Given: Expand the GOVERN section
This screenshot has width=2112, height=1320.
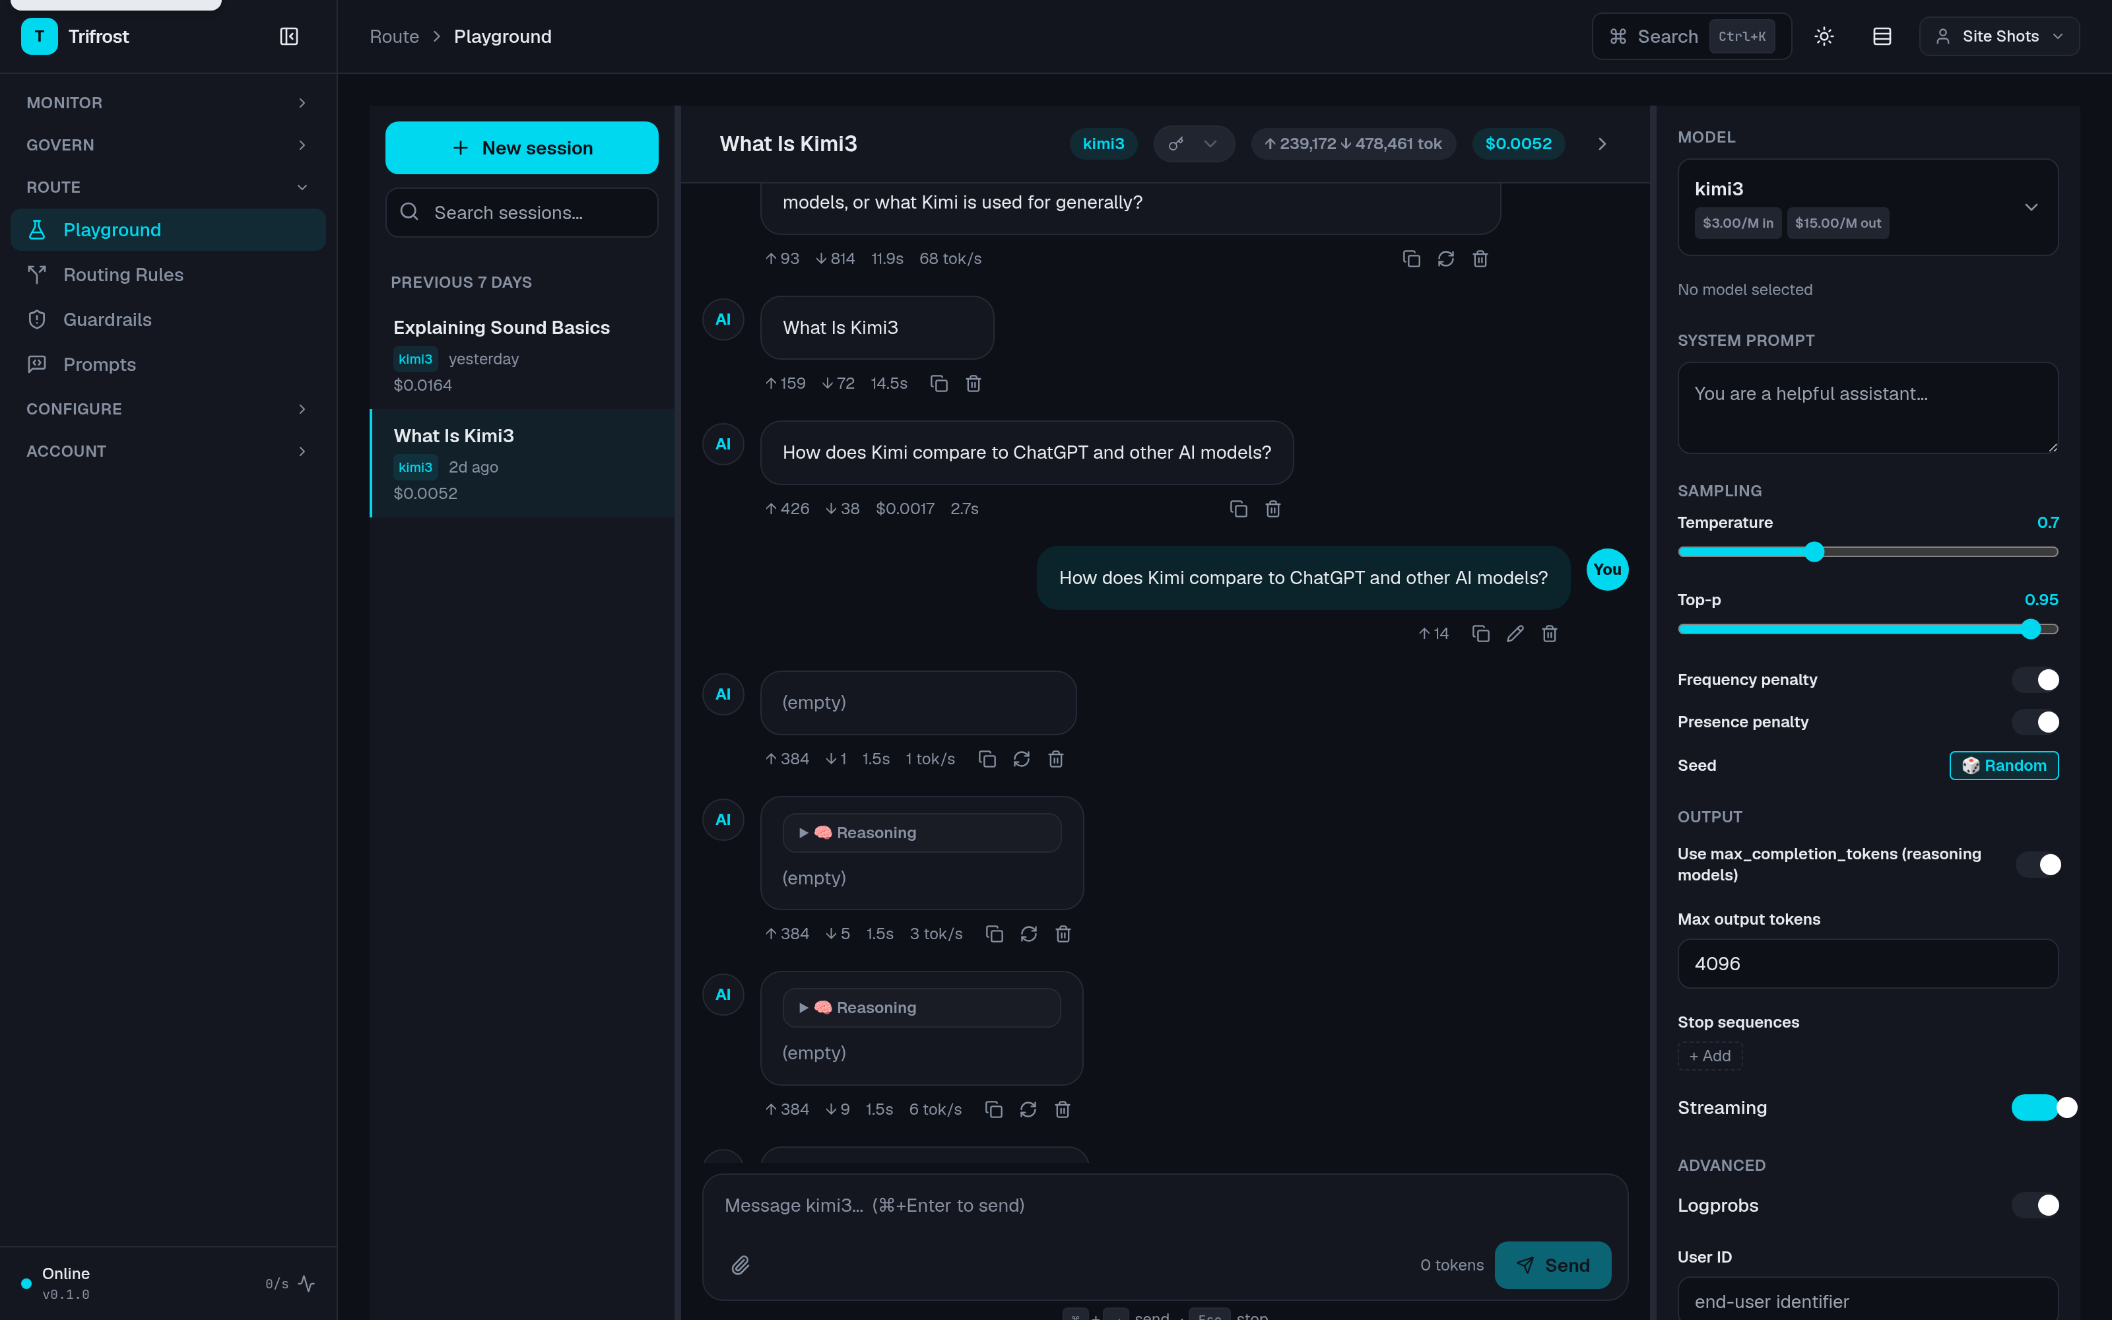Looking at the screenshot, I should [x=168, y=145].
